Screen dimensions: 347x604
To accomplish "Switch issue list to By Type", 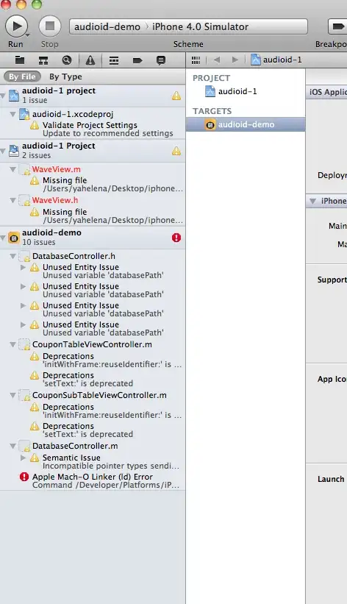I will 65,77.
